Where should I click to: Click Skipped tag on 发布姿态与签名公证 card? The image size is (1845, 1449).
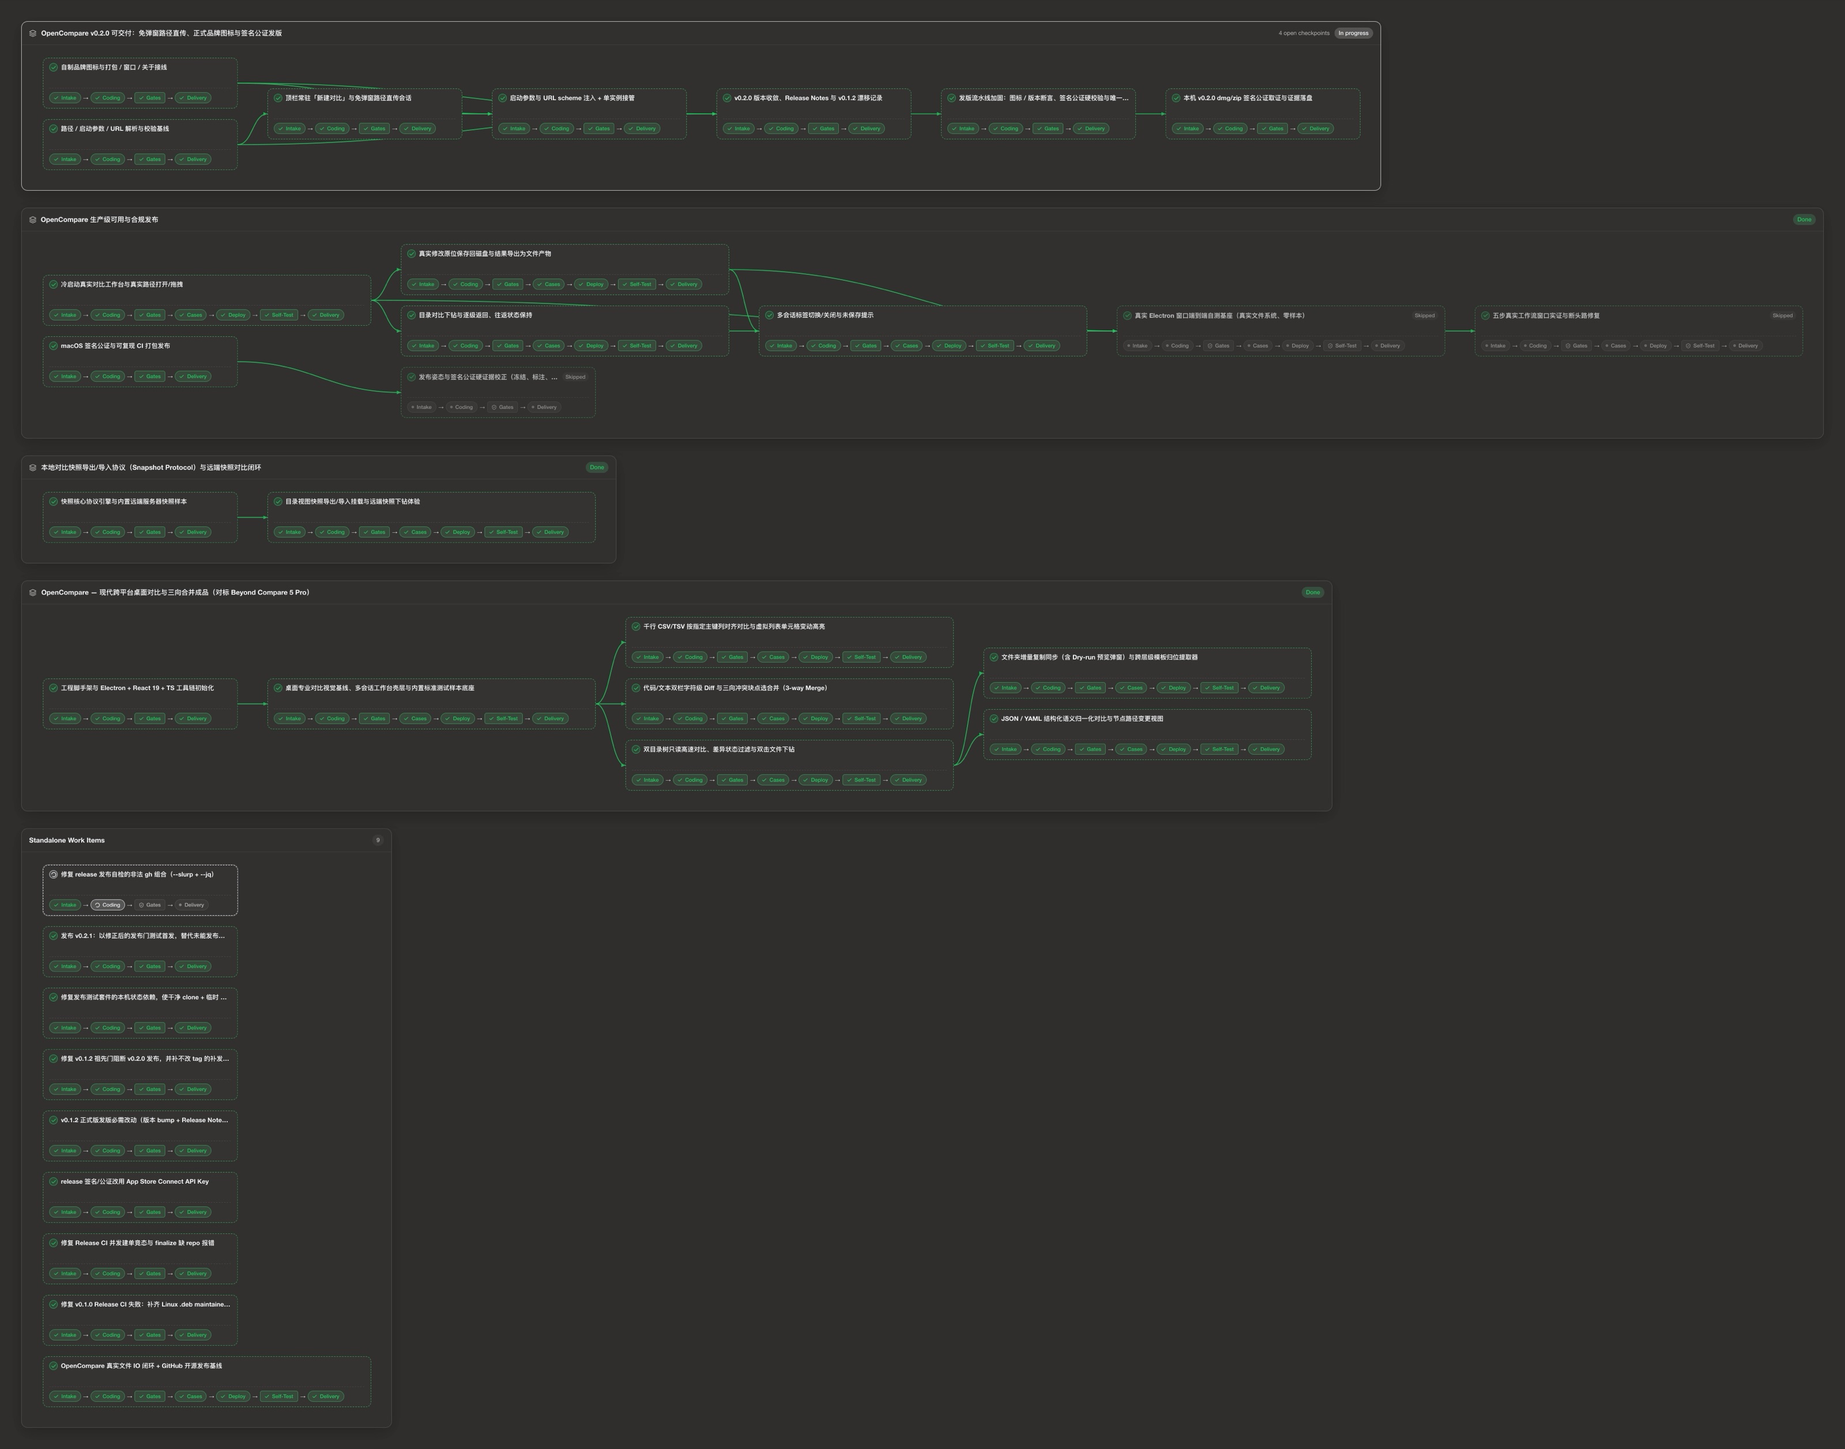click(575, 377)
